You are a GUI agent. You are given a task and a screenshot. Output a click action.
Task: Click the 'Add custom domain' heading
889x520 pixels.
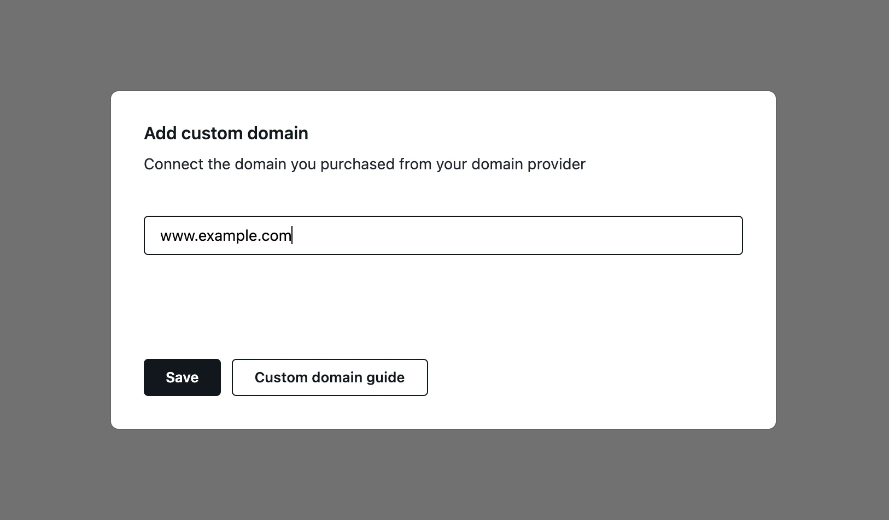tap(226, 133)
